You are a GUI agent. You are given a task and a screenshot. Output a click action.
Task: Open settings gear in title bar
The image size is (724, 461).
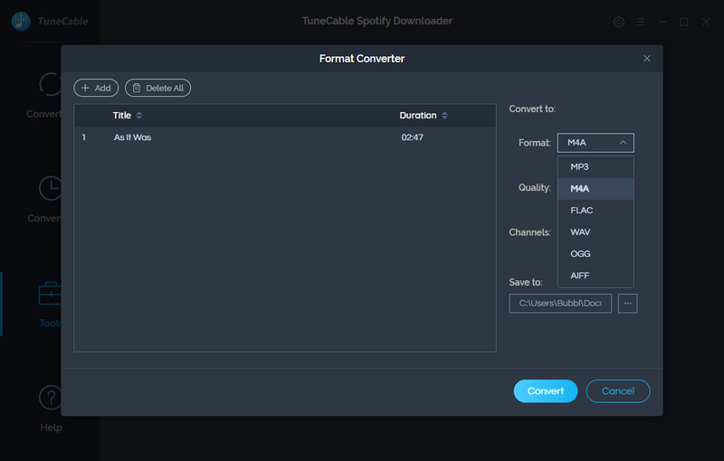coord(619,22)
